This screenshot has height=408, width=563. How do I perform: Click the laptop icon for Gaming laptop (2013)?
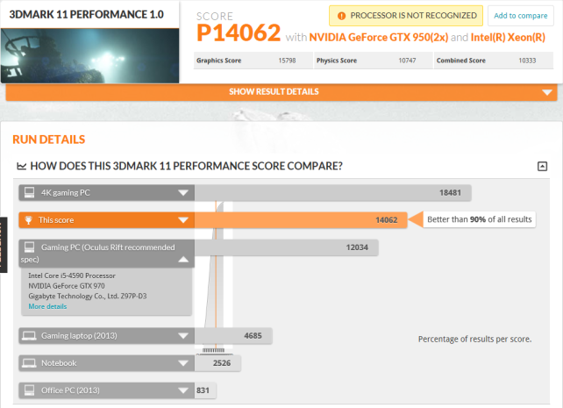click(x=29, y=336)
